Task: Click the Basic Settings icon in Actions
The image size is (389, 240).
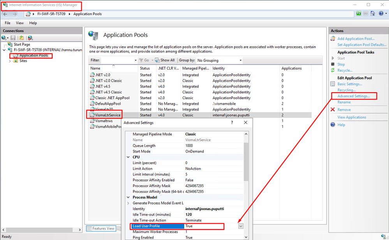Action: (x=333, y=84)
